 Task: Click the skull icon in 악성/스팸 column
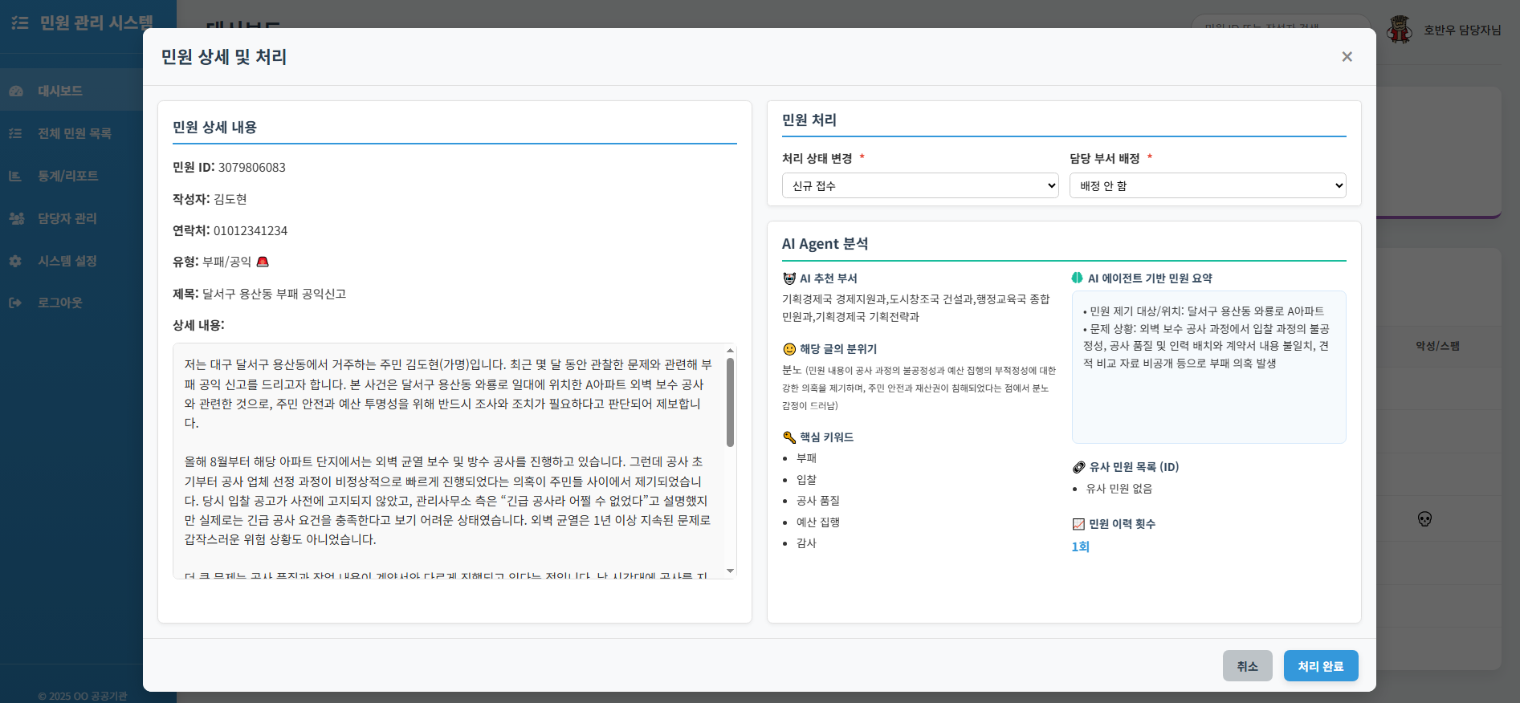1424,519
